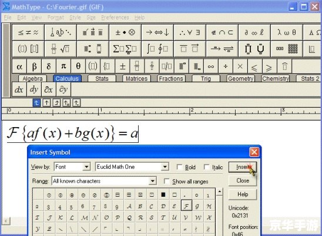This screenshot has width=322, height=236.
Task: Insert the partial x expression
Action: (x=49, y=90)
